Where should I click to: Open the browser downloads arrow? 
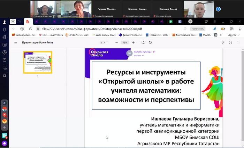(x=240, y=29)
